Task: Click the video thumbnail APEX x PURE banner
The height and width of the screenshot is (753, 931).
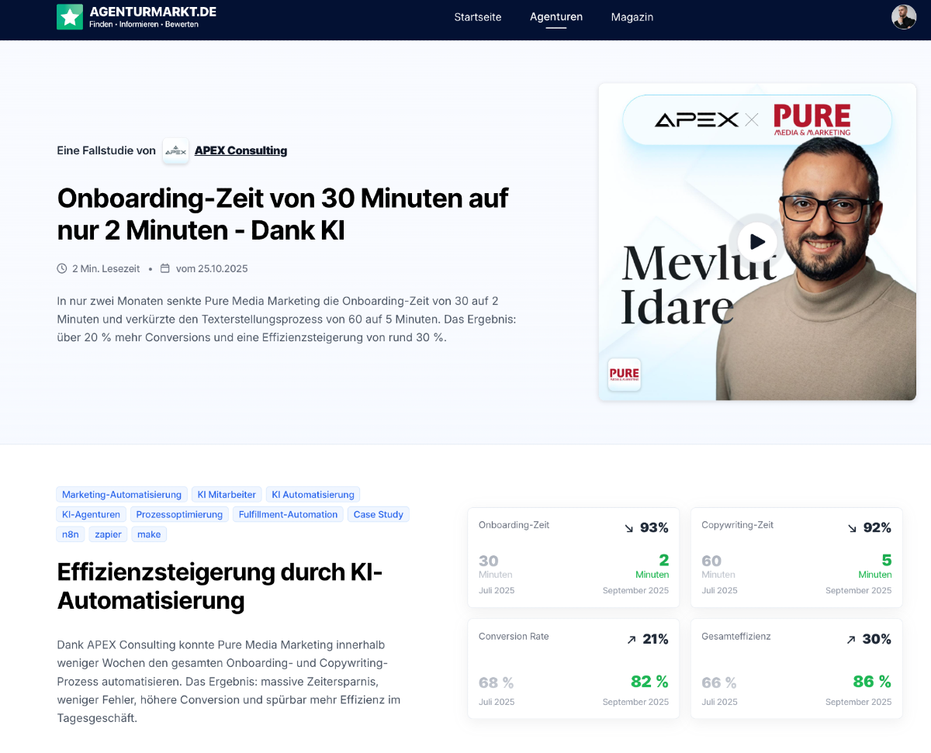Action: (x=757, y=119)
